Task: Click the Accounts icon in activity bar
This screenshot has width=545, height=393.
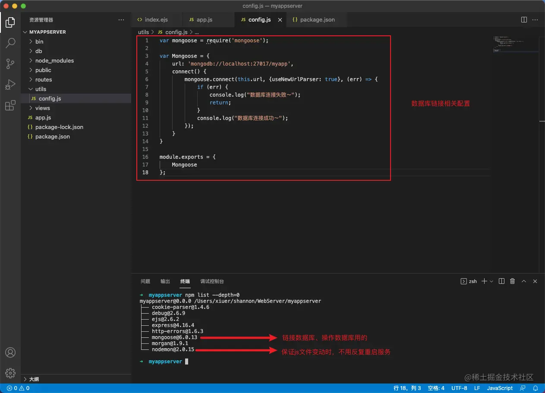Action: 10,353
